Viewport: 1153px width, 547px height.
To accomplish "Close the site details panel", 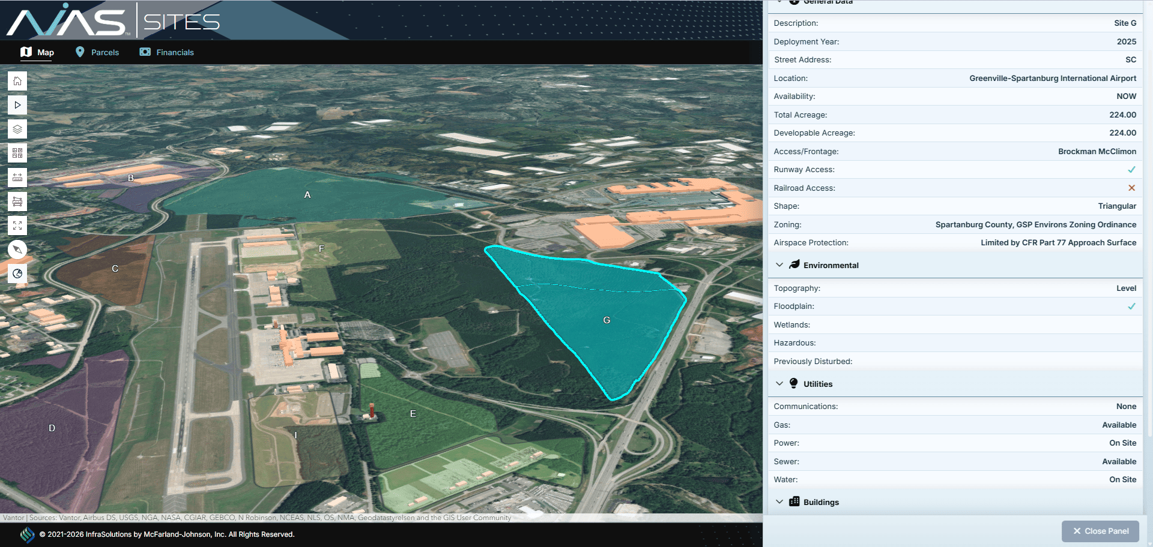I will (x=1100, y=531).
